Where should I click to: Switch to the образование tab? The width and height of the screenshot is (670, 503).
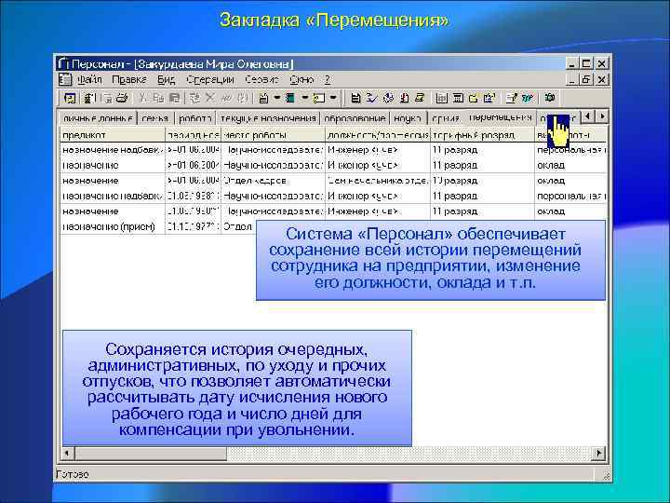[x=355, y=118]
